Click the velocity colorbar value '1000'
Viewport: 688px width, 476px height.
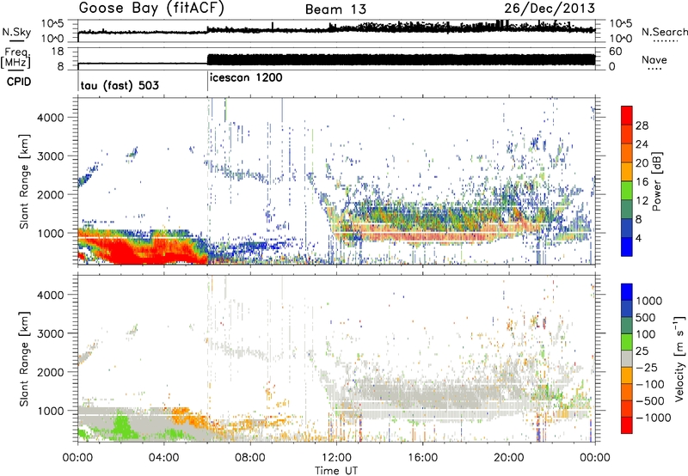(x=649, y=301)
